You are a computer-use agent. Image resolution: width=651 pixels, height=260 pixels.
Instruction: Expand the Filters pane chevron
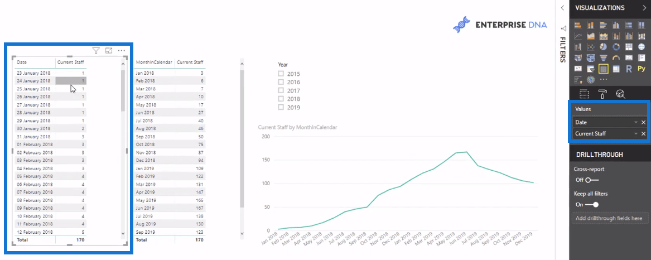click(x=562, y=8)
